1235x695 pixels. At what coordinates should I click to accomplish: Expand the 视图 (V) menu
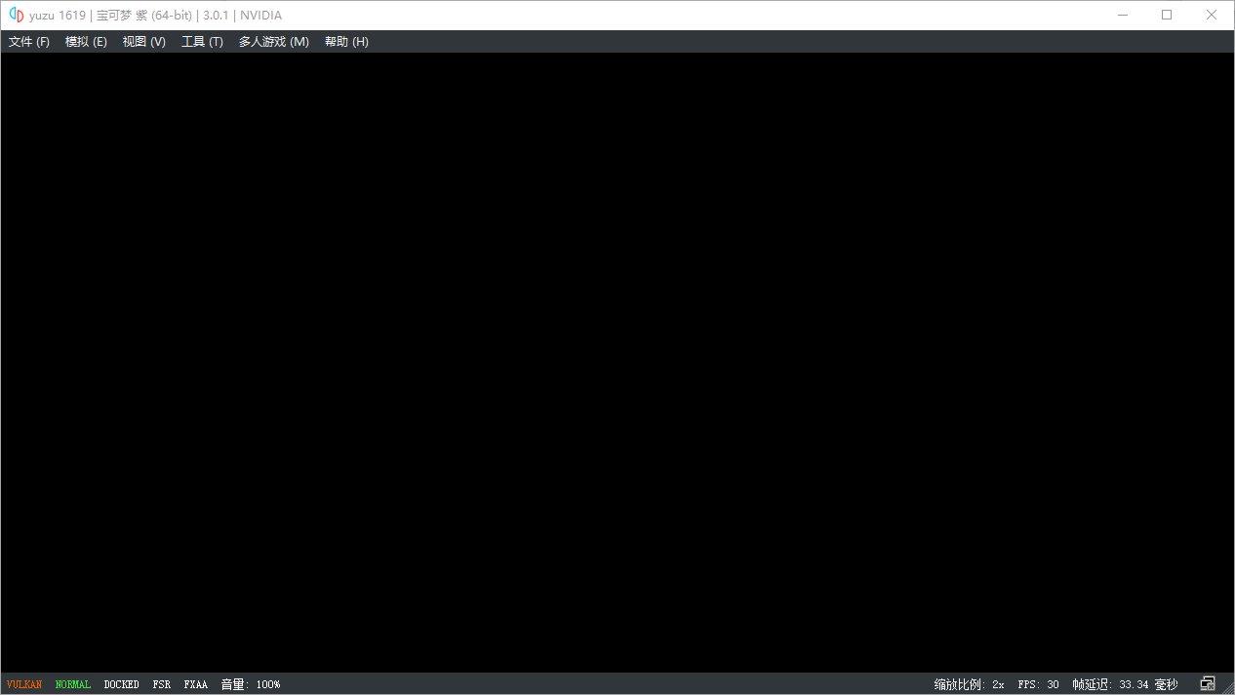coord(144,42)
